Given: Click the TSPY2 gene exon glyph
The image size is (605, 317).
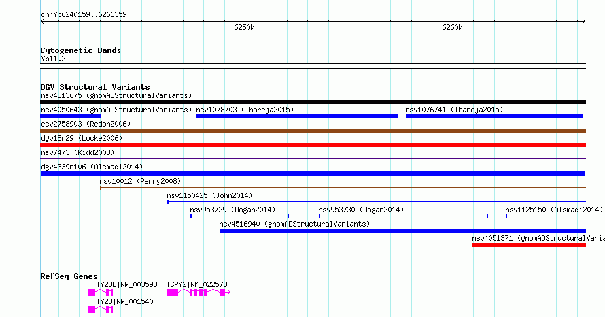Looking at the screenshot, I should tap(198, 293).
